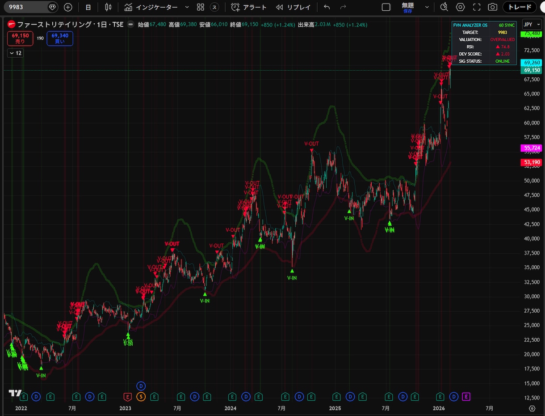Click the diamond icon beside symbol search
This screenshot has width=545, height=416.
[53, 7]
